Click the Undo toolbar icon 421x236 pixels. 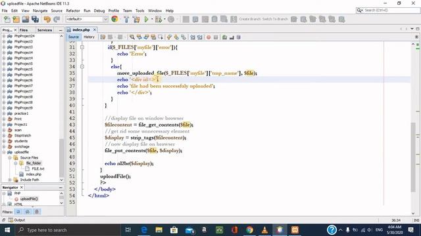pyautogui.click(x=47, y=19)
